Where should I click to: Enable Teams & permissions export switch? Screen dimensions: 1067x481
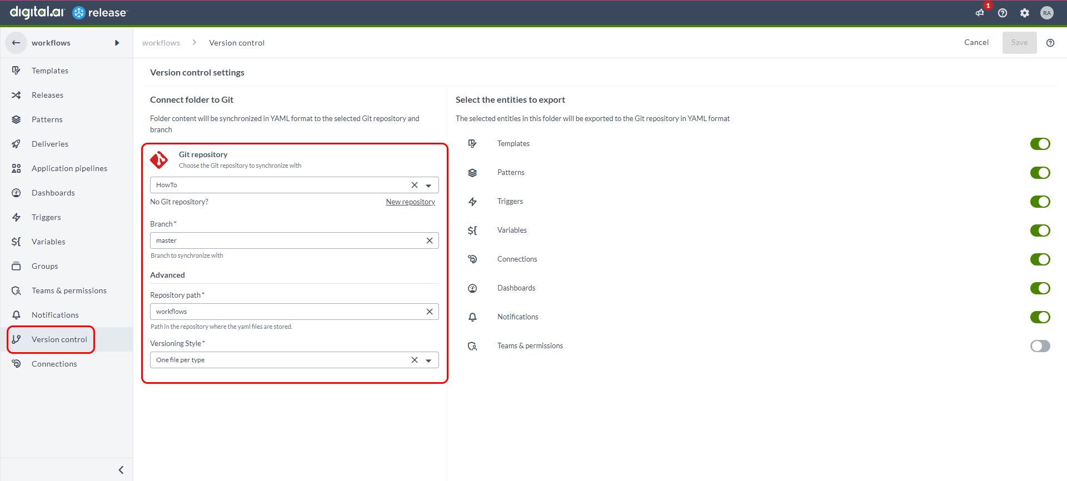point(1040,346)
